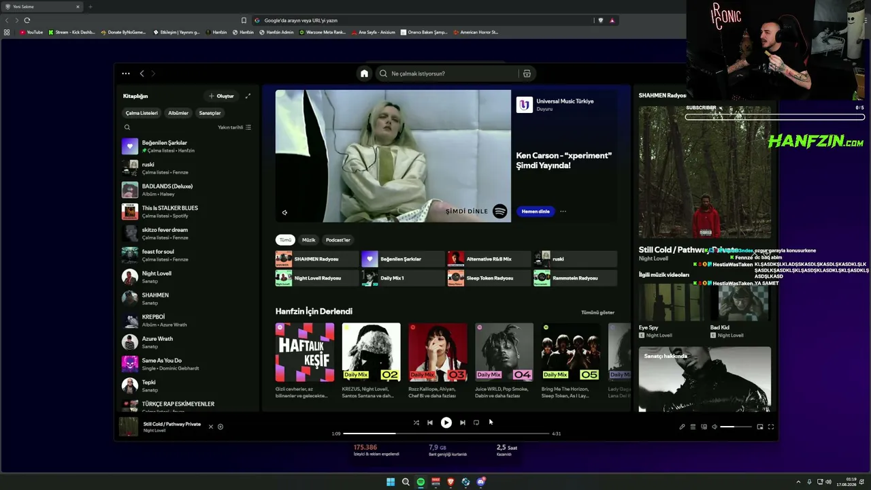This screenshot has height=490, width=871.
Task: Open BADLANDS (Deluxe) album in library
Action: point(187,190)
